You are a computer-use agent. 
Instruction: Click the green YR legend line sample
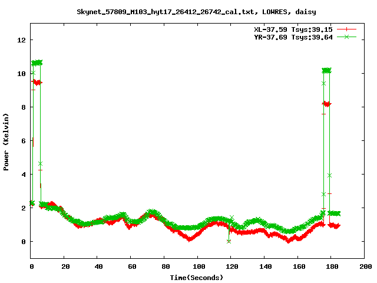click(x=346, y=37)
